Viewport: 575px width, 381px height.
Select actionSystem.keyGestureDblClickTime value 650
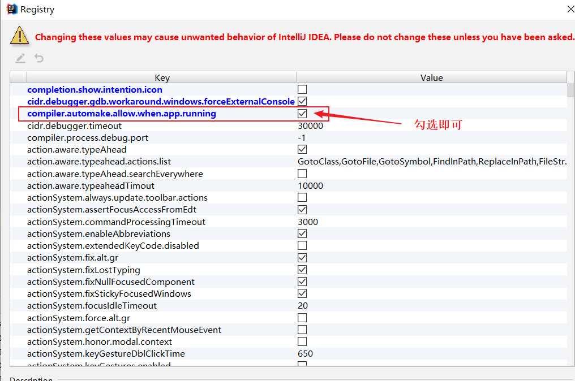(x=305, y=353)
